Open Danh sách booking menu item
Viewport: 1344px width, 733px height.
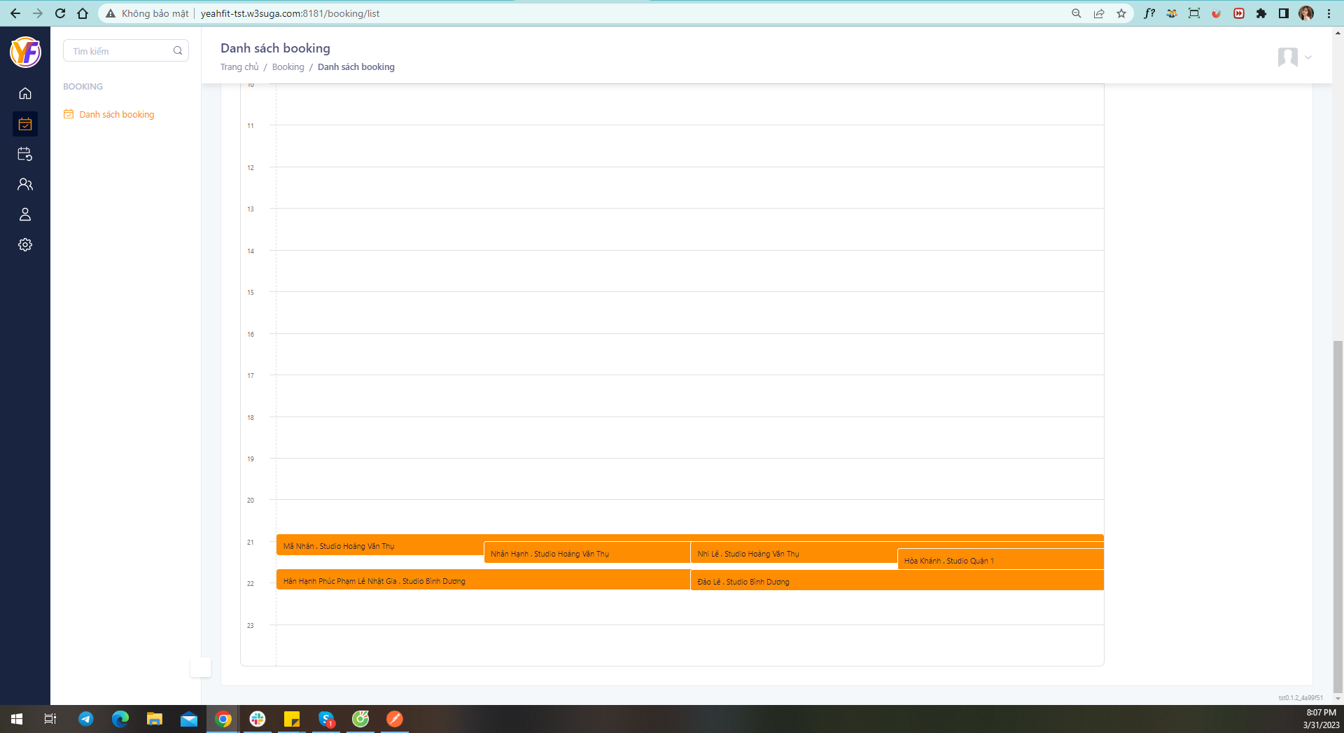pyautogui.click(x=116, y=114)
